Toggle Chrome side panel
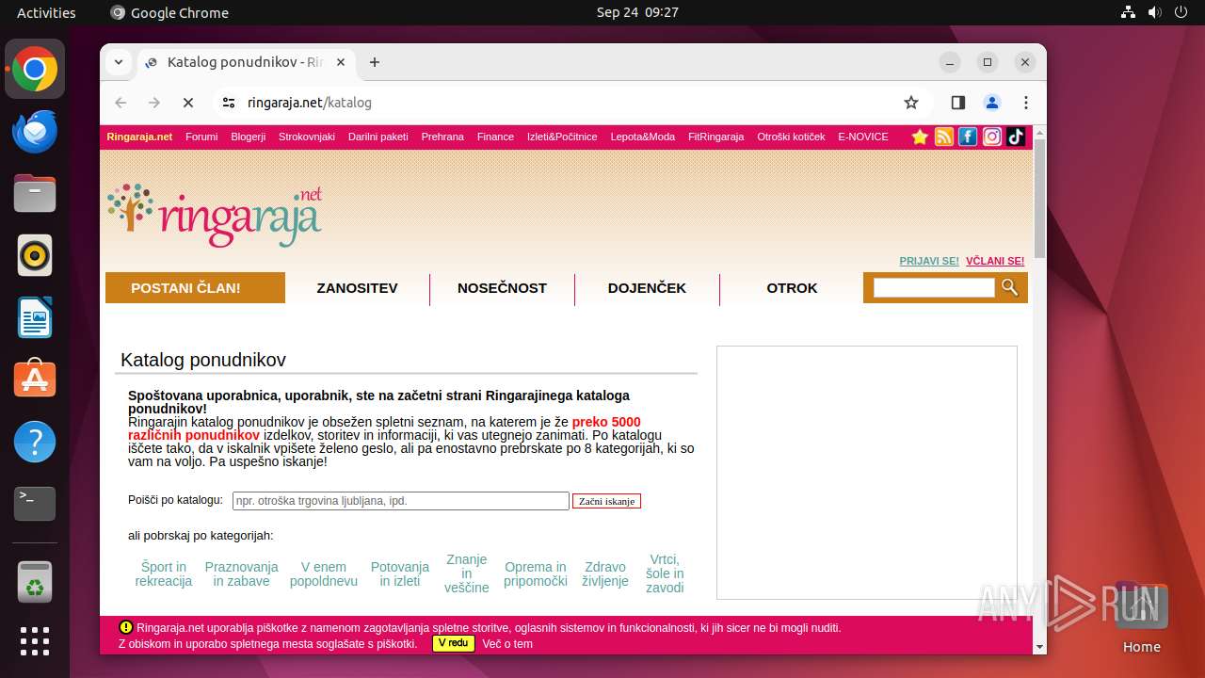Screen dimensions: 1205x678 (x=958, y=103)
